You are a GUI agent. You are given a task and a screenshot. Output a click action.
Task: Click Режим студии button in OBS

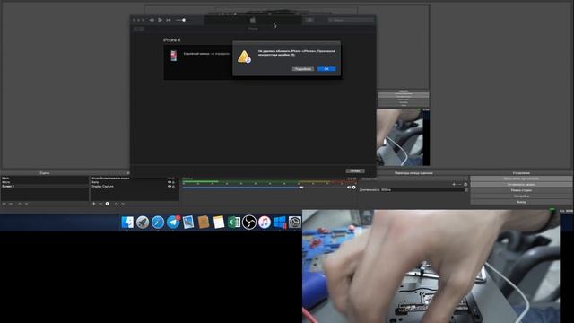tap(521, 190)
